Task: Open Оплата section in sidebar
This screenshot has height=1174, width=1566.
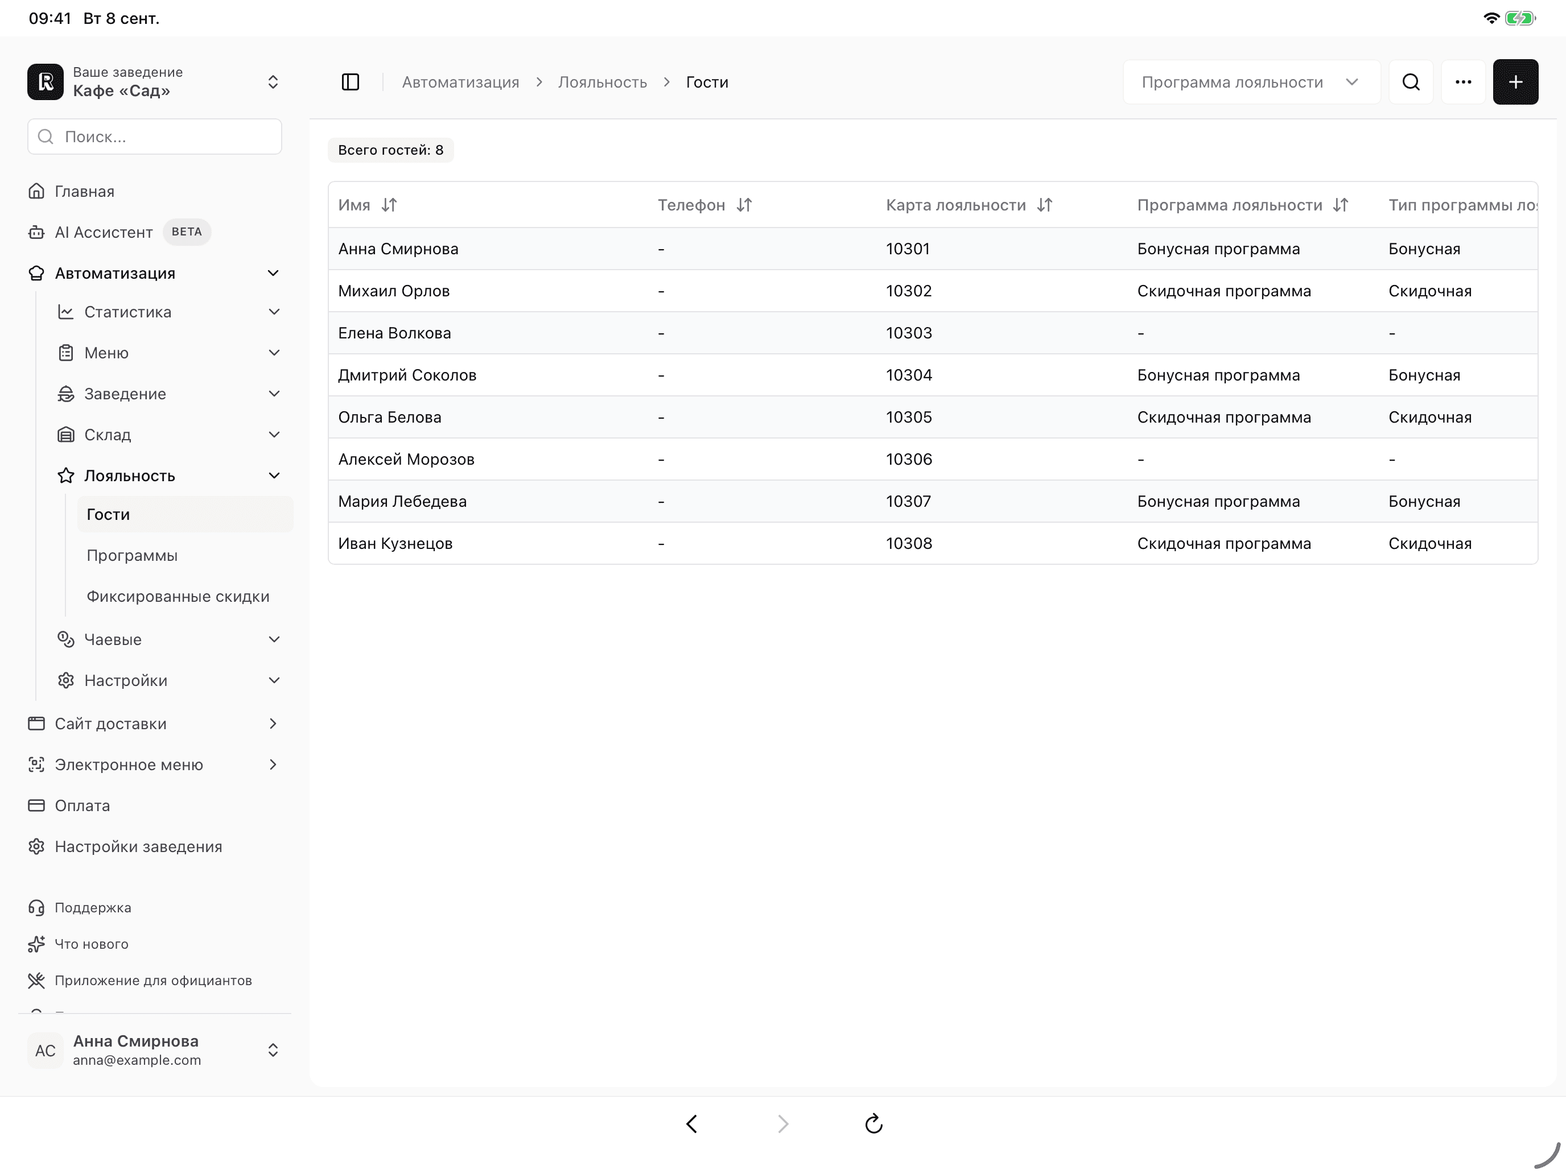Action: coord(154,805)
